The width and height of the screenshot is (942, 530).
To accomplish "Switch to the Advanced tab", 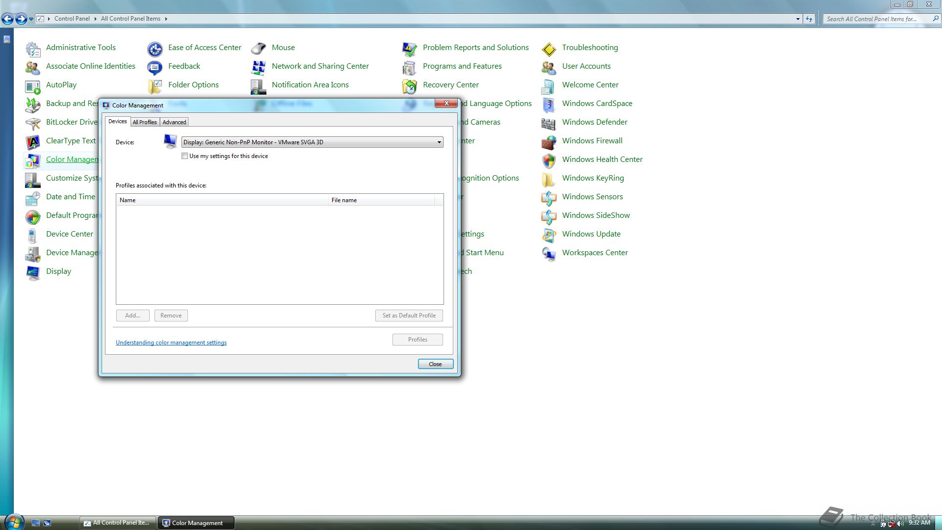I will (174, 122).
